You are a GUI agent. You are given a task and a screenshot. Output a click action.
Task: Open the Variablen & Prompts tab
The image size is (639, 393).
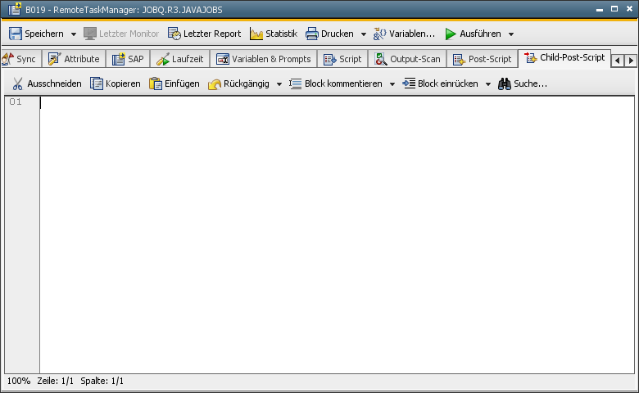click(x=263, y=59)
